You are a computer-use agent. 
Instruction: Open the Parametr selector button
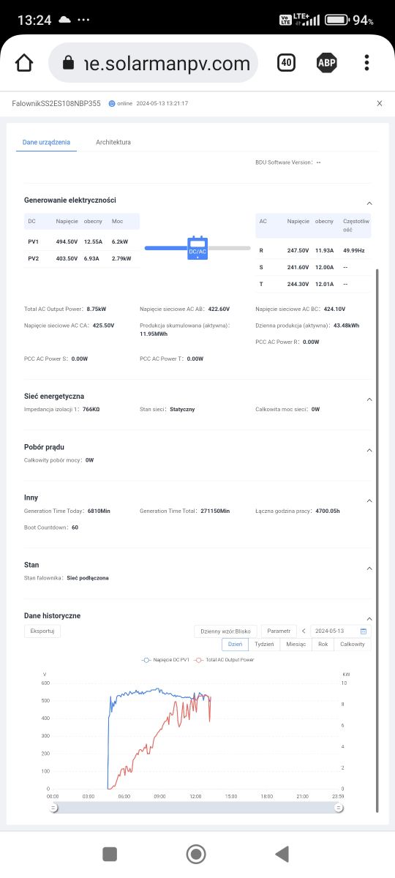coord(279,631)
